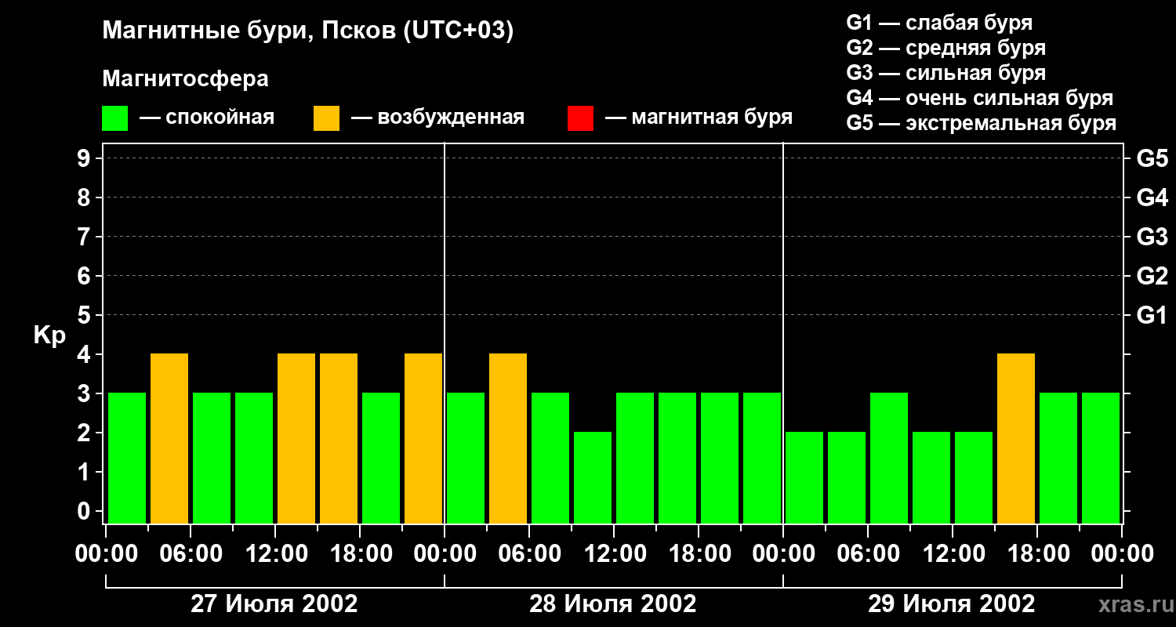Select the 27 Июля 00:00–03:00 green bar
1176x627 pixels.
(127, 458)
